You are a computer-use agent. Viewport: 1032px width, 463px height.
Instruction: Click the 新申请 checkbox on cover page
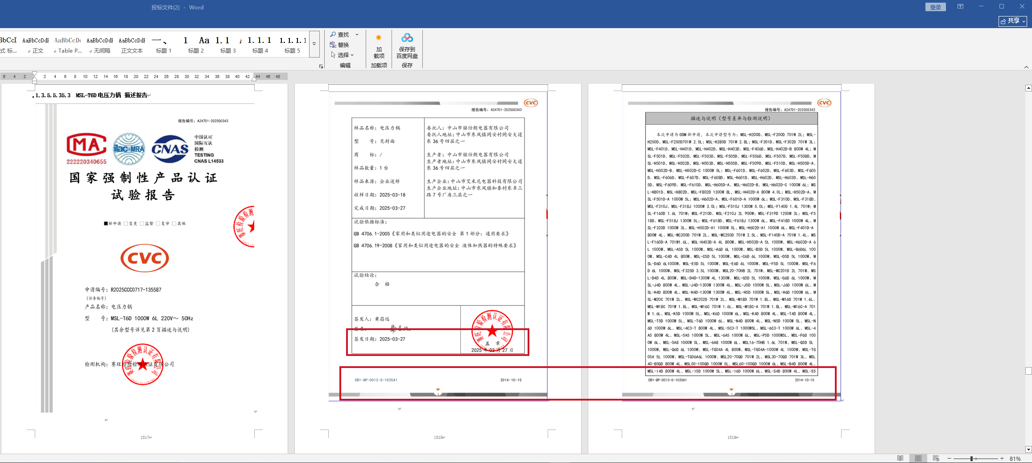pos(106,223)
